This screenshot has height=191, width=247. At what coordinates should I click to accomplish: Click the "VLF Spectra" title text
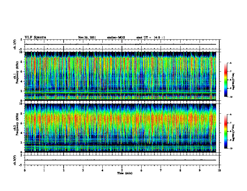pyautogui.click(x=35, y=37)
